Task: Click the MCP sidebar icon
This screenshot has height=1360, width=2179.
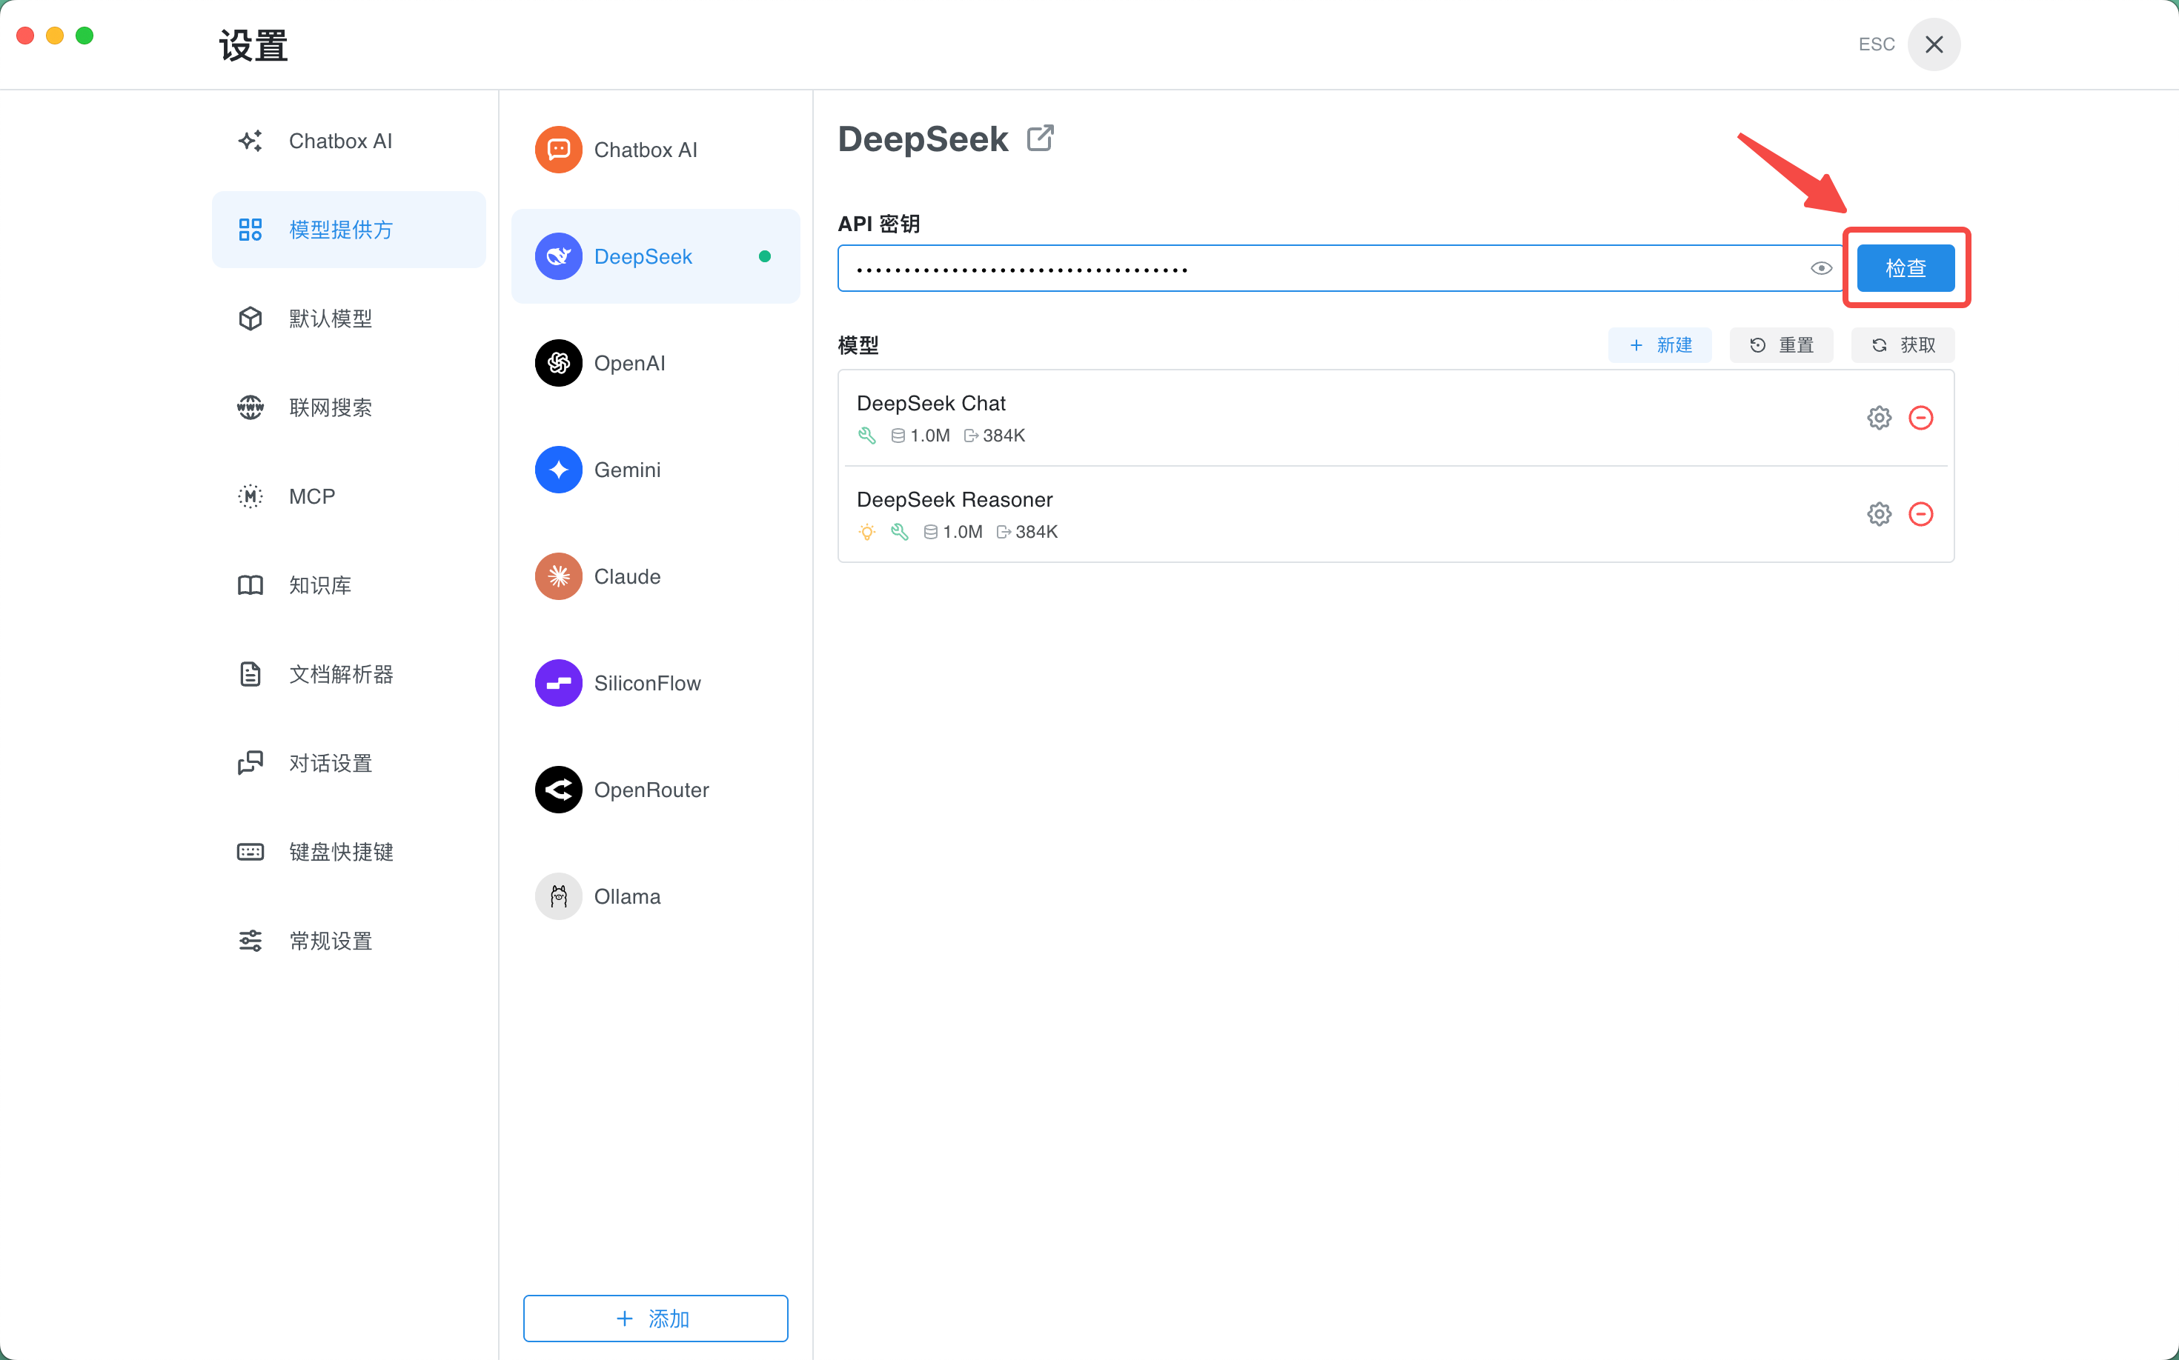Action: 251,496
